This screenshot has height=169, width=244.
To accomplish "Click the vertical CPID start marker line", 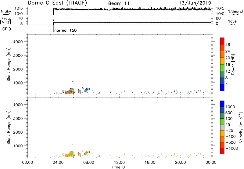I will (x=54, y=29).
